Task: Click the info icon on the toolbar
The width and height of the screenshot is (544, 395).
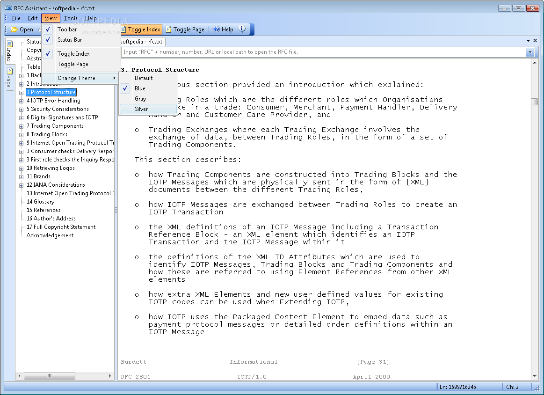Action: (x=242, y=29)
